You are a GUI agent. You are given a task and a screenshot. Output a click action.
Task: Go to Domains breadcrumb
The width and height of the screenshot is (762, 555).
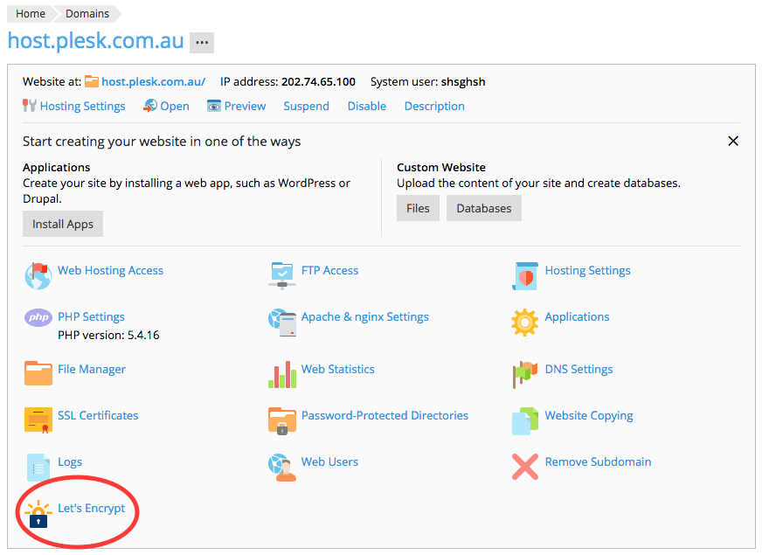pyautogui.click(x=87, y=14)
